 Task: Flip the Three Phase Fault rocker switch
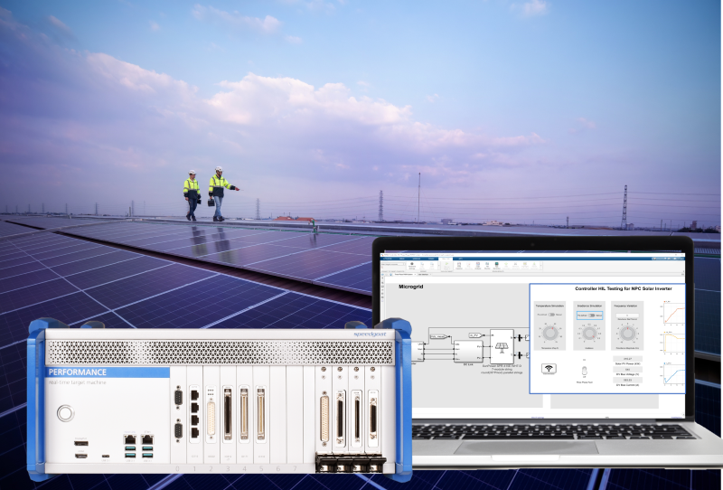coord(584,371)
